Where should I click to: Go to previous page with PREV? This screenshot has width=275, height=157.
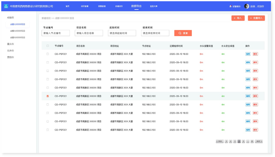point(220,141)
